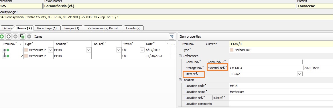Screen dimensions: 333x108
Task: Click the duplicate item icon with green plus
Action: pos(22,36)
